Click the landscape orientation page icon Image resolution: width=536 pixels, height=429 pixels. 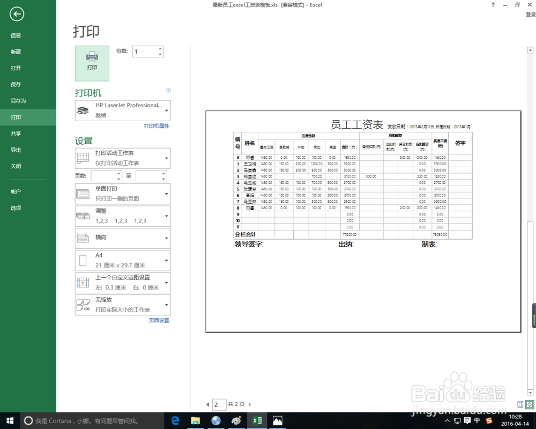[x=83, y=238]
